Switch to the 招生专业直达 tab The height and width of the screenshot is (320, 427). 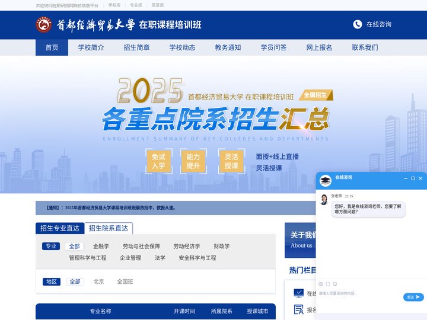click(60, 228)
